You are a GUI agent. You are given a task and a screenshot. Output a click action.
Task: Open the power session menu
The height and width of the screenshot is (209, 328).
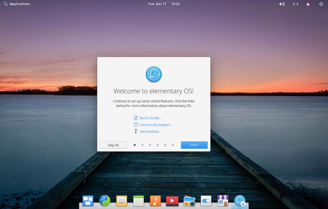tap(321, 4)
